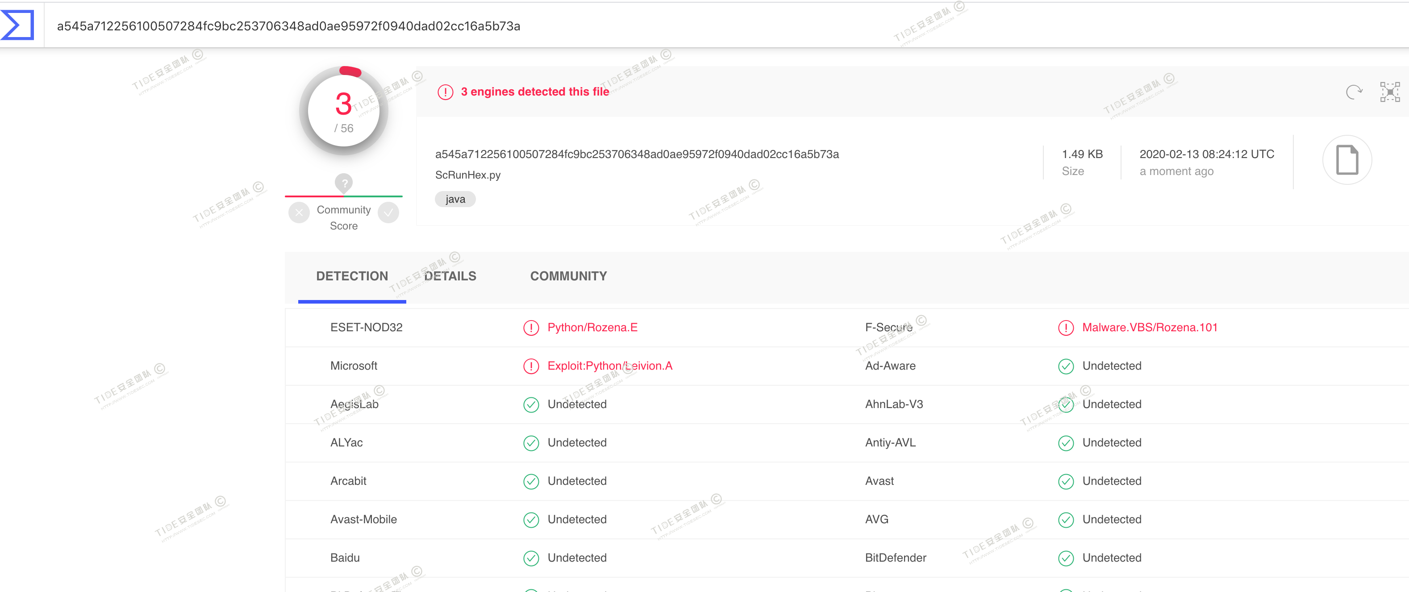Viewport: 1409px width, 592px height.
Task: Select the DETECTION tab
Action: [x=352, y=276]
